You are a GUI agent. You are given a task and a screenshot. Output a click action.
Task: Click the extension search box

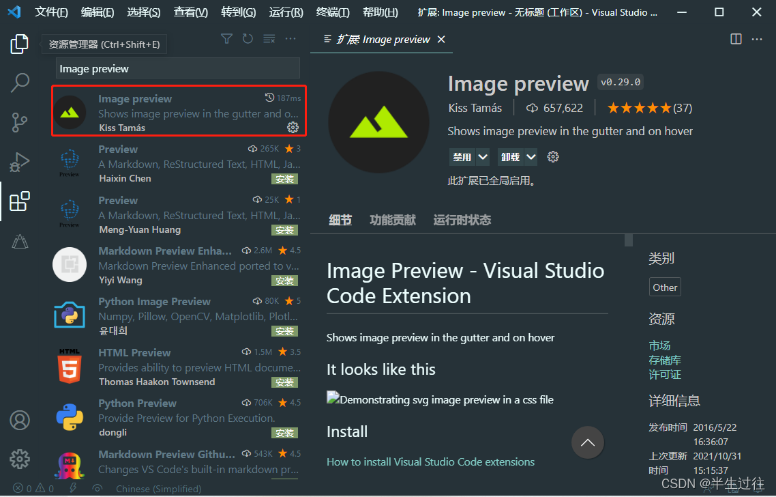(x=178, y=68)
